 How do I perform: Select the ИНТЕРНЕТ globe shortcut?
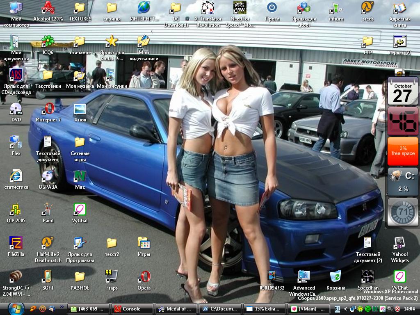click(x=144, y=8)
